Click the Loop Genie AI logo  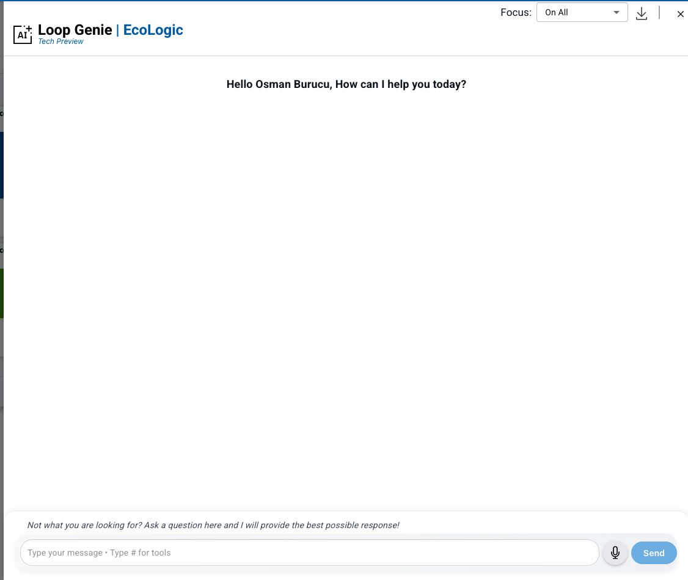[23, 34]
